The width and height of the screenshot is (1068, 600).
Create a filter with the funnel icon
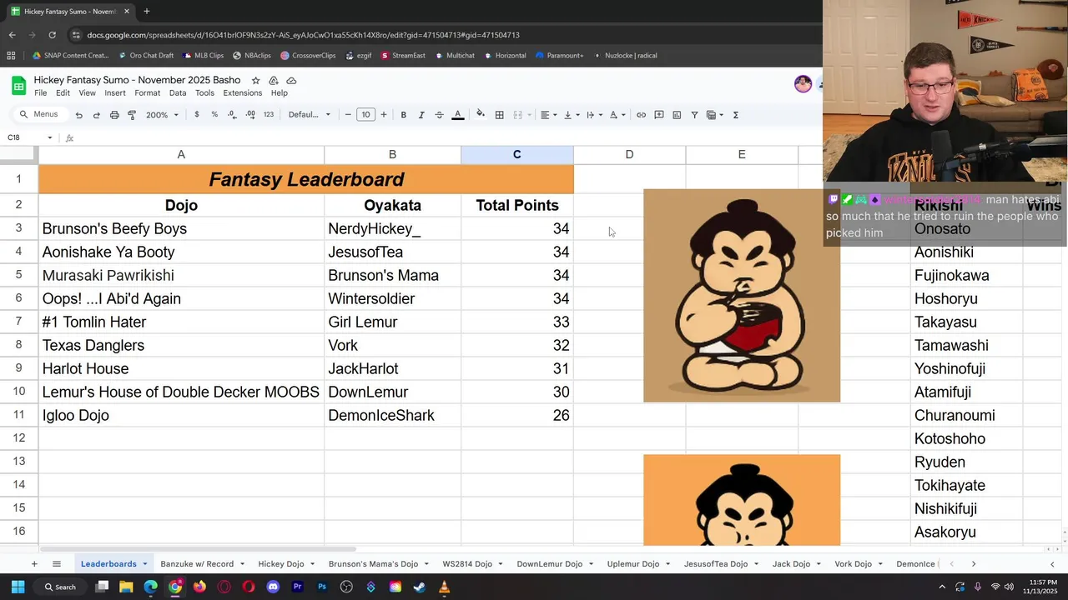(694, 115)
